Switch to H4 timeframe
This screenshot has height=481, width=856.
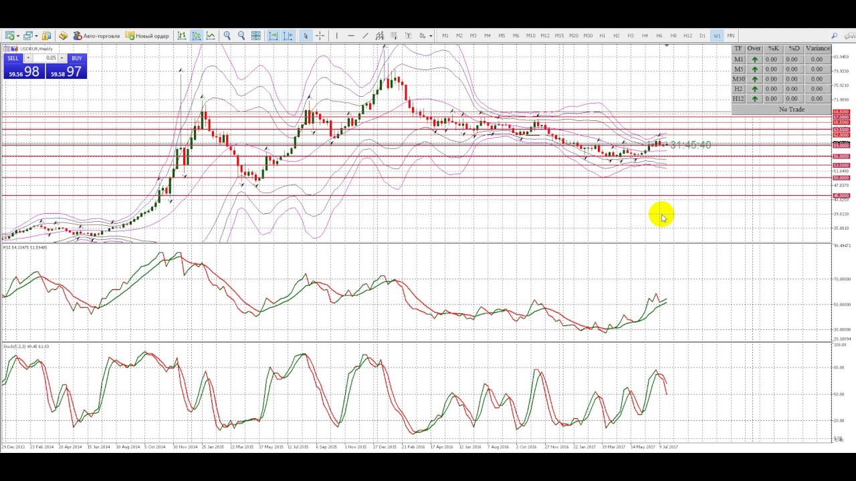click(x=645, y=35)
